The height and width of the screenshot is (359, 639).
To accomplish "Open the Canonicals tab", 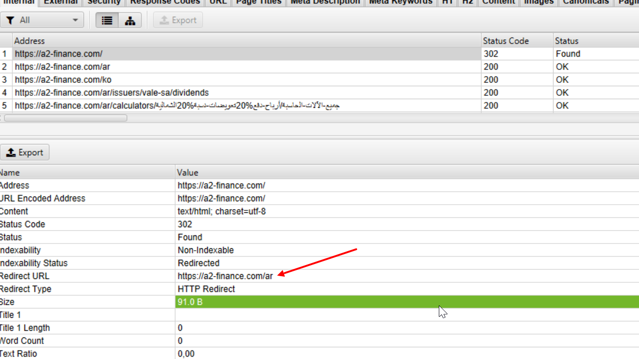I will 586,2.
